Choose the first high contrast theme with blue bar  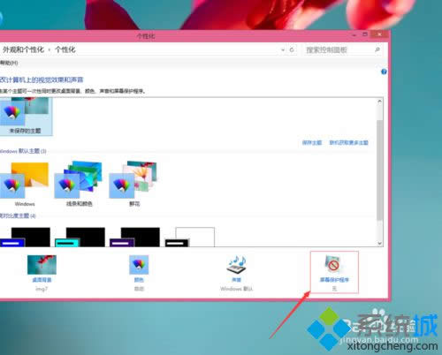click(x=25, y=237)
